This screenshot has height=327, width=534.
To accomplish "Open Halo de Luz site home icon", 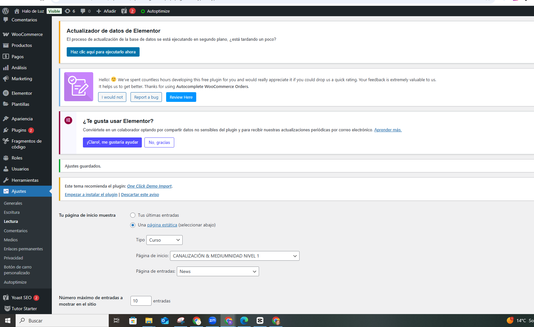I will click(x=17, y=11).
